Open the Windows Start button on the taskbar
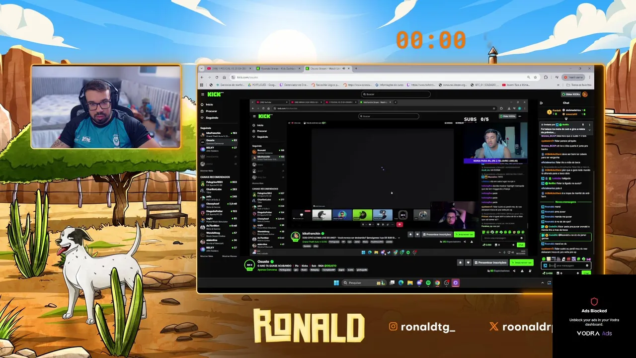Screen dimensions: 636x358 336,283
